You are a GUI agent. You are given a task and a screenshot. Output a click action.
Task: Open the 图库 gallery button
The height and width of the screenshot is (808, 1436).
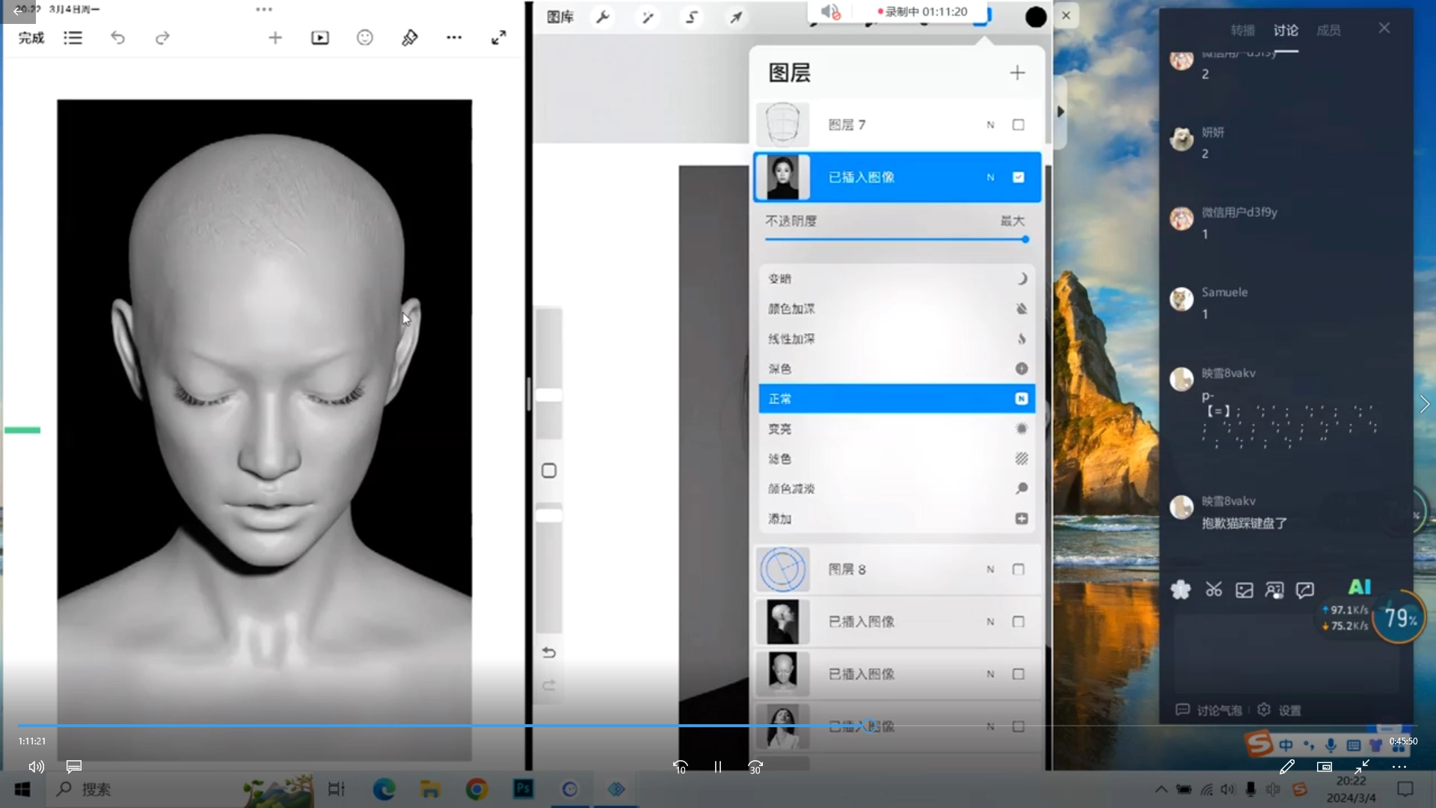[x=560, y=17]
